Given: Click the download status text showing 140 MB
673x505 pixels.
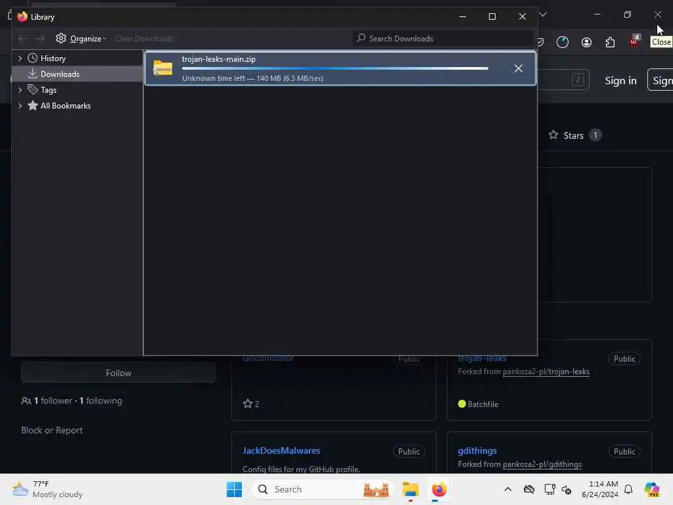Looking at the screenshot, I should (252, 78).
